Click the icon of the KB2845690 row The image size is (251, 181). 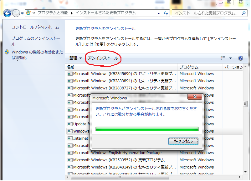[70, 74]
